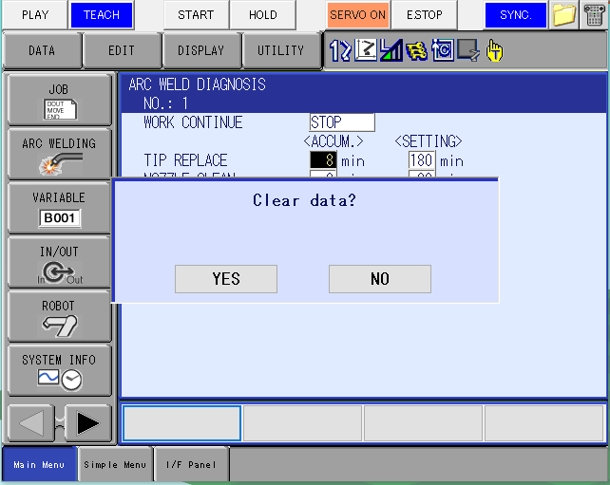Click the robot coordinate system icon
This screenshot has height=485, width=610.
point(365,50)
